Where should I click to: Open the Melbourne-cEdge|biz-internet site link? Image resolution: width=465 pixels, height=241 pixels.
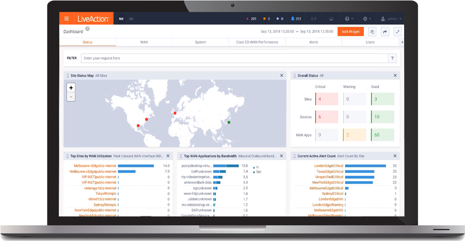[x=95, y=166]
